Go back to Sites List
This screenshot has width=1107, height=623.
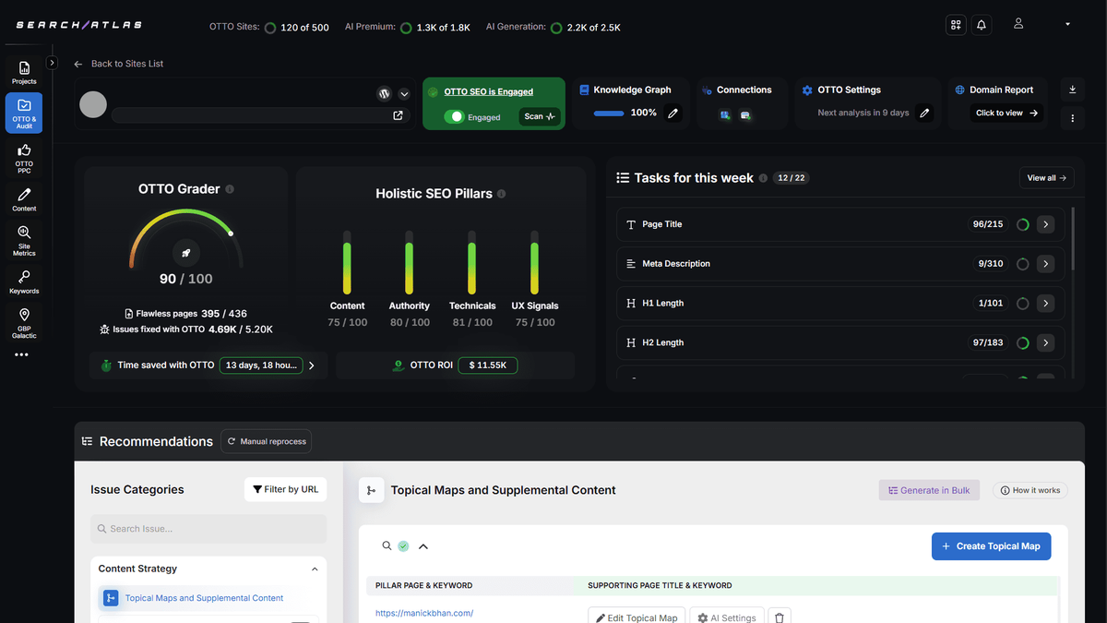click(x=119, y=64)
